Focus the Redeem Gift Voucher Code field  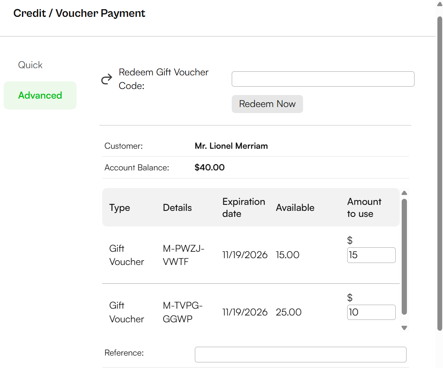point(323,79)
